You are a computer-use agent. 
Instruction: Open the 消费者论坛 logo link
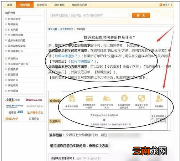(35, 113)
